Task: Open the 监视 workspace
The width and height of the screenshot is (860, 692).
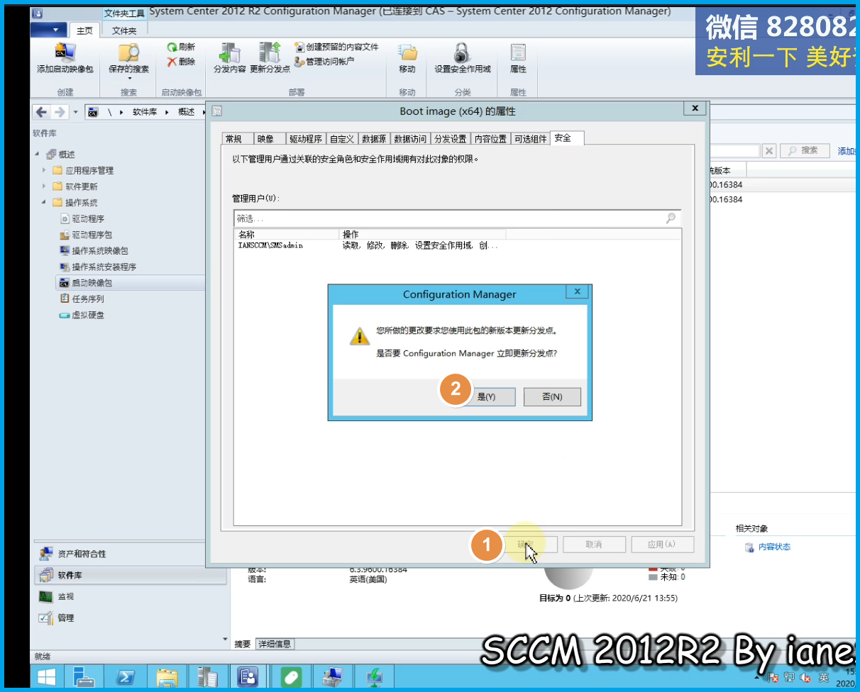Action: pyautogui.click(x=66, y=596)
